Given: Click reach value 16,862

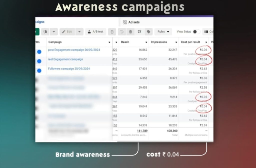Looking at the screenshot, I should tap(143, 50).
